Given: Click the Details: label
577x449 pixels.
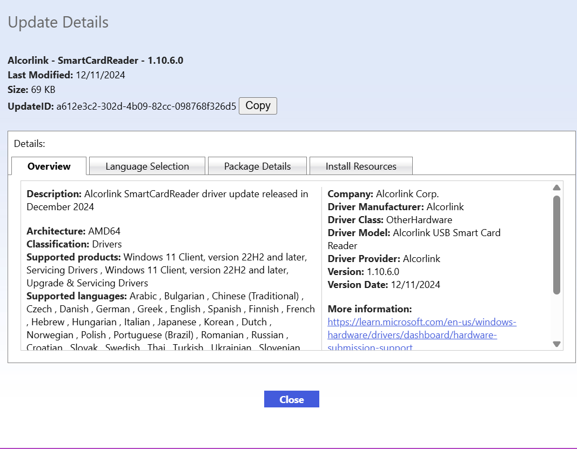Looking at the screenshot, I should click(29, 144).
